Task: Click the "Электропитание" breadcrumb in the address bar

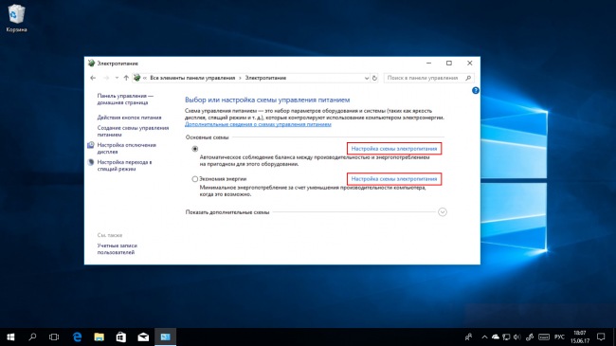Action: tap(265, 78)
